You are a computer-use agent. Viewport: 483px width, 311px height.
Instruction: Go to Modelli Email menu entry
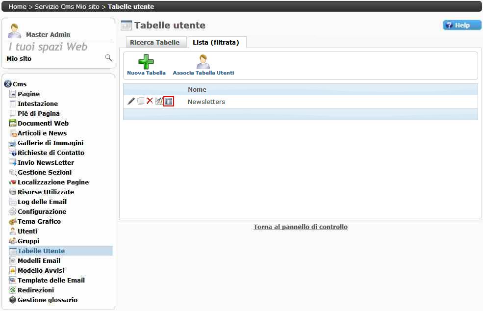coord(39,261)
